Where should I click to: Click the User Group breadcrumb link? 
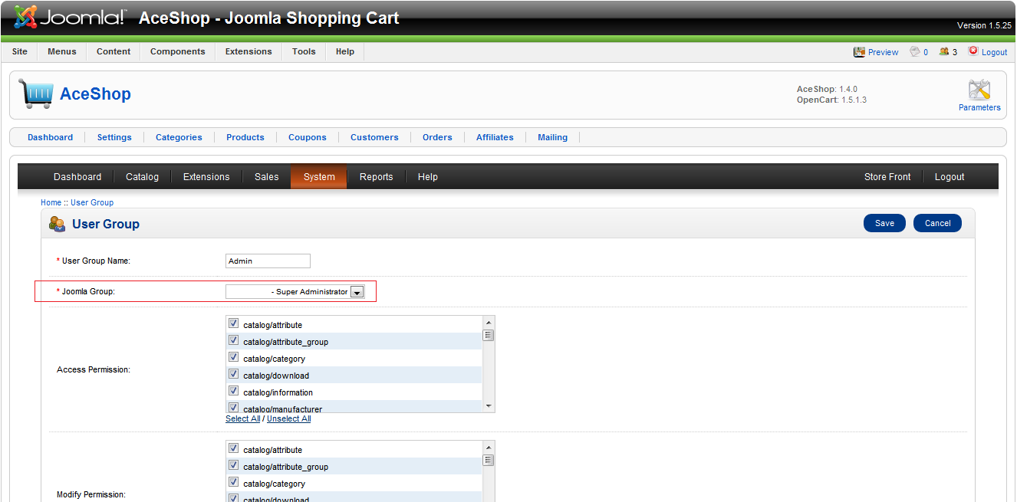92,202
